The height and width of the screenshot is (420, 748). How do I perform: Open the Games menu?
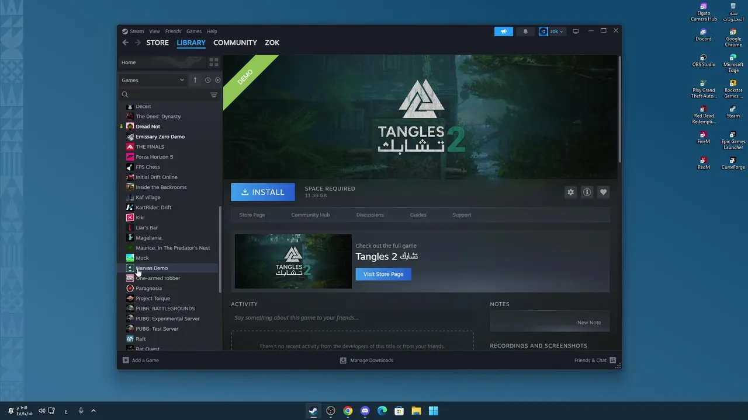[194, 32]
